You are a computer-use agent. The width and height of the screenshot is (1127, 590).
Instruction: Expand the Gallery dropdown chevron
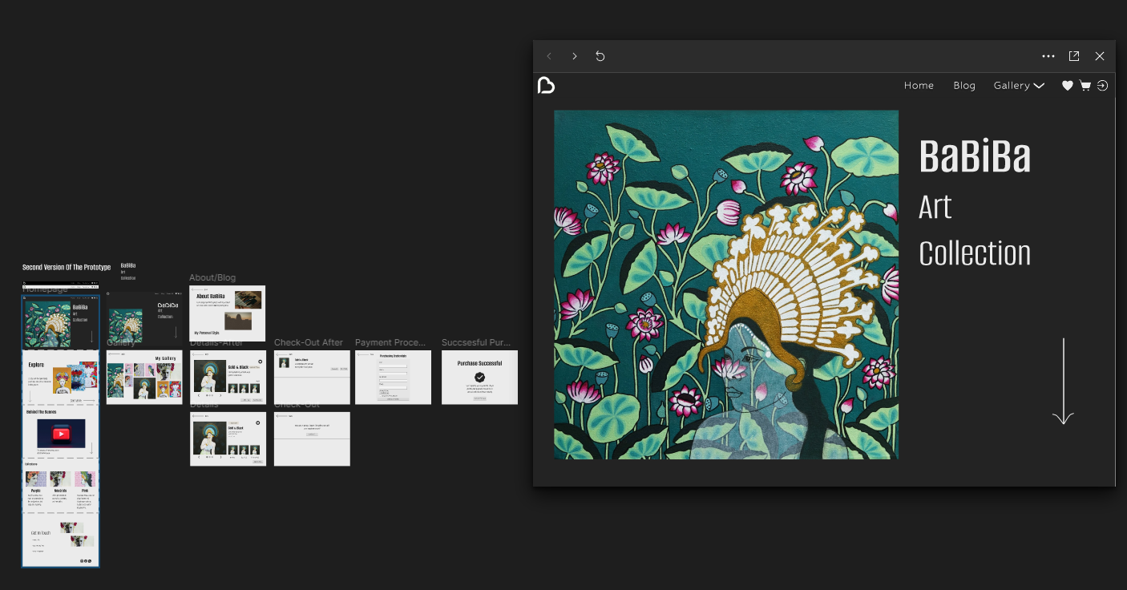[1039, 86]
